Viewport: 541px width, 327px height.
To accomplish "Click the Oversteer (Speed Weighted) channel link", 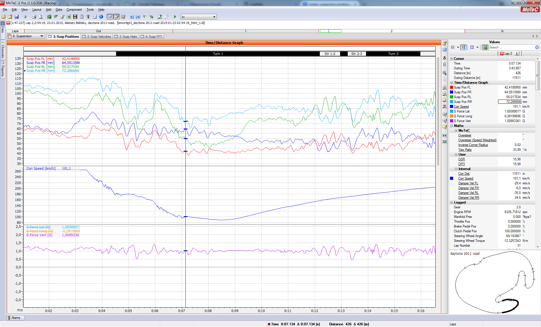I will tap(477, 140).
